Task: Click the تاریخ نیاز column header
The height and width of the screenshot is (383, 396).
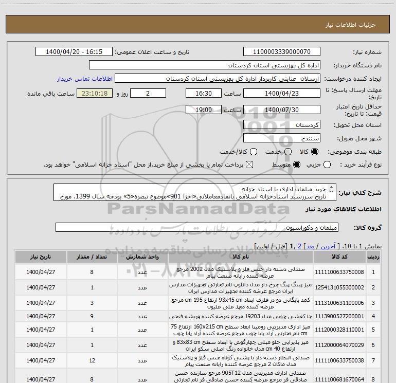Action: coord(41,257)
